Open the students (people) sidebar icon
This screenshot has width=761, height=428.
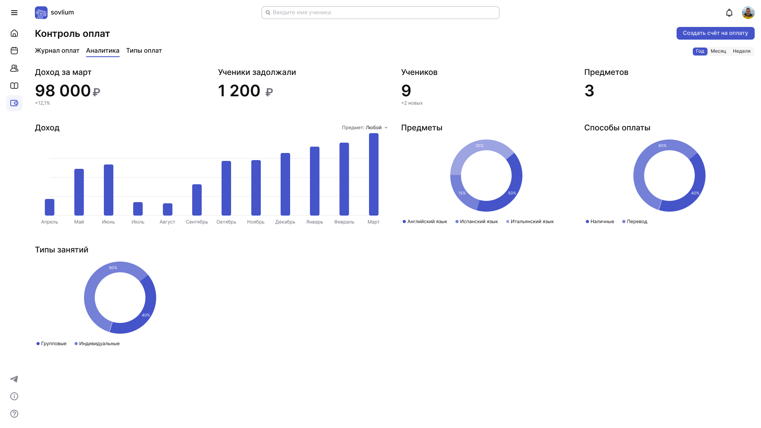[14, 68]
